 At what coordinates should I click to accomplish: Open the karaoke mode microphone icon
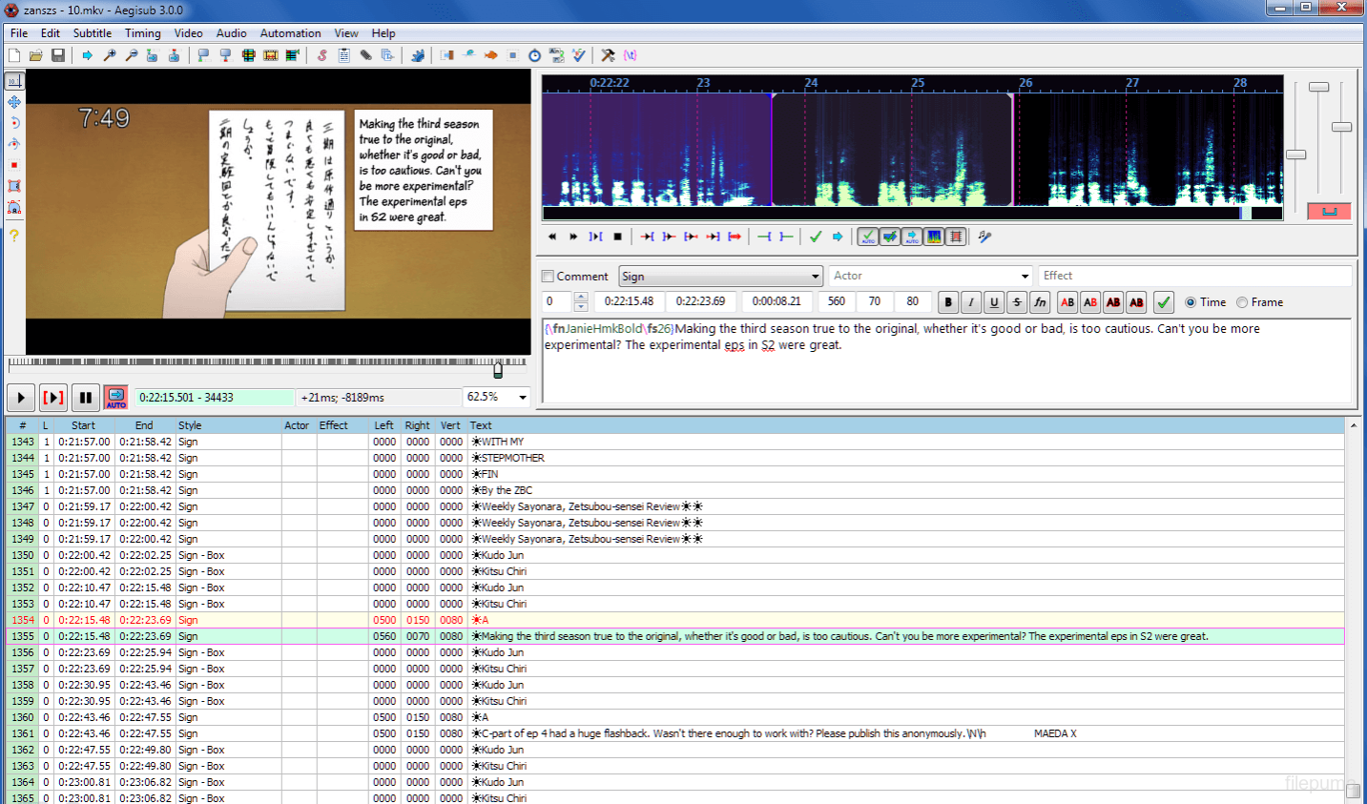click(x=984, y=237)
